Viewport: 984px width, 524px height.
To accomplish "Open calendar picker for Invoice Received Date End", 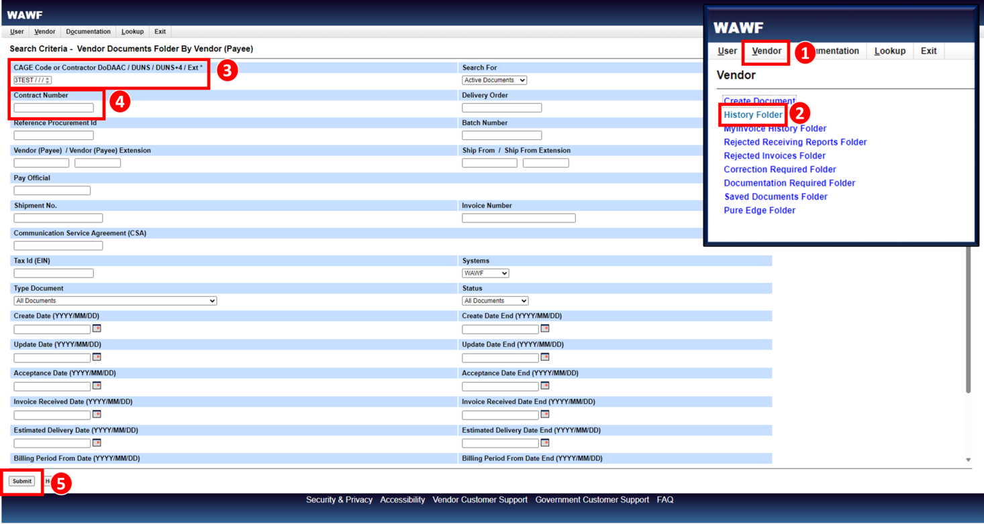I will point(545,414).
